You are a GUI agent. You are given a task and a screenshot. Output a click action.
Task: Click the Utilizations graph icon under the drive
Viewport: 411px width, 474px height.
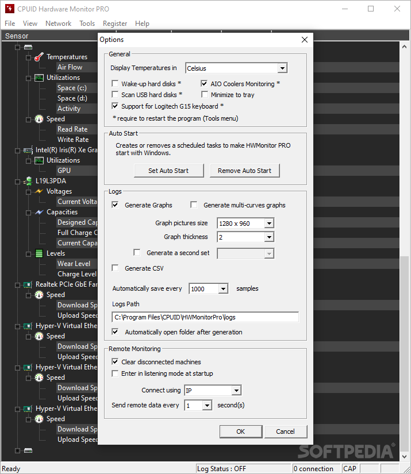39,78
